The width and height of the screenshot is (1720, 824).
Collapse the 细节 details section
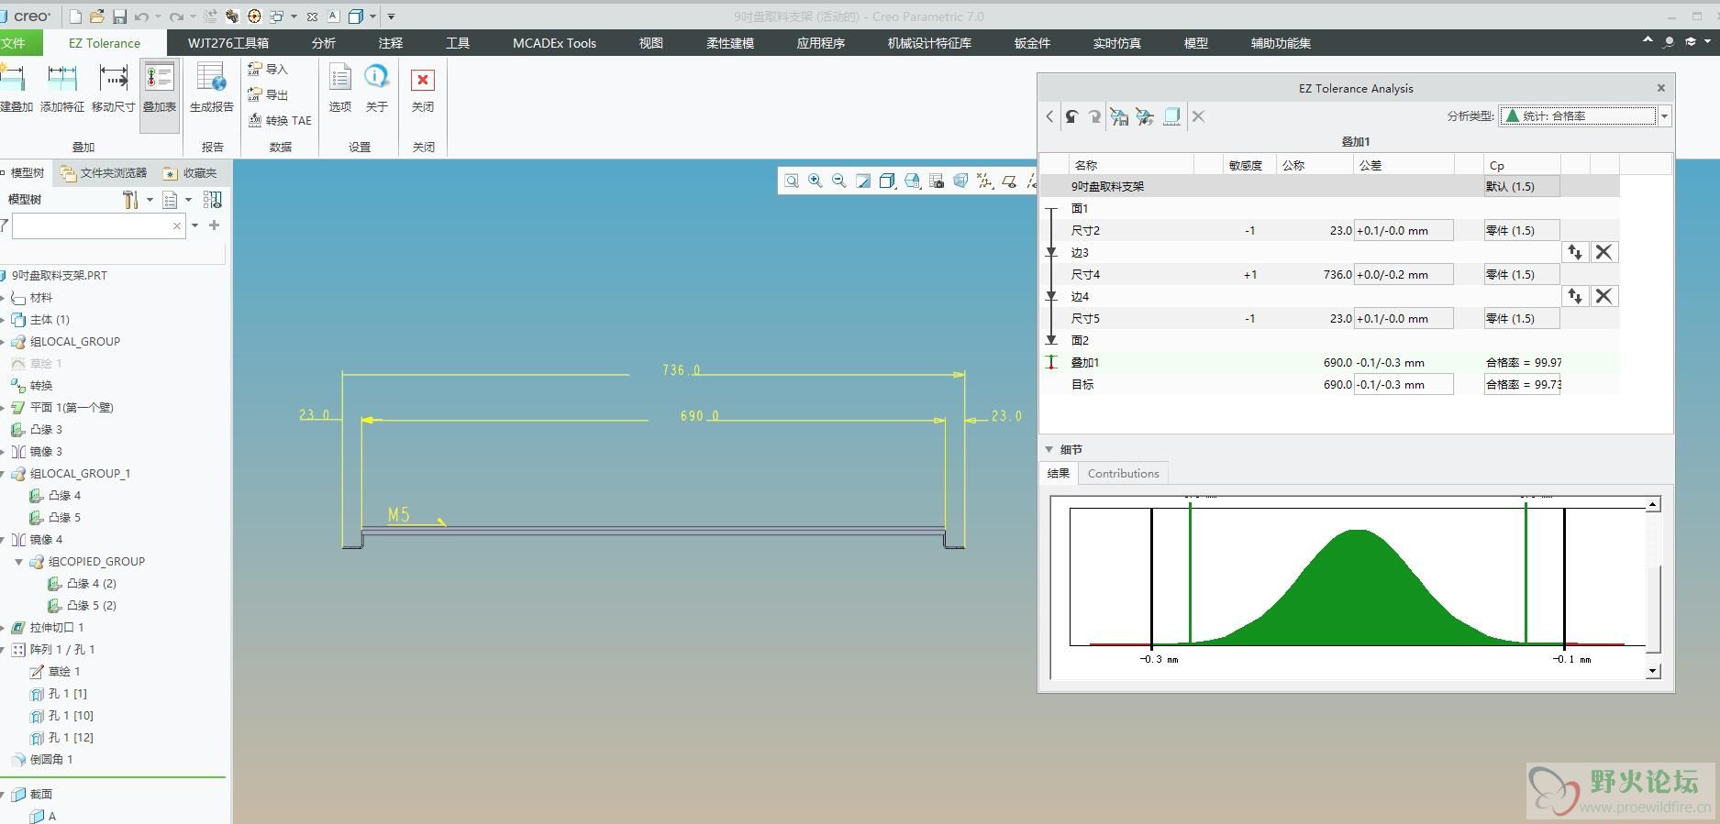[x=1049, y=450]
